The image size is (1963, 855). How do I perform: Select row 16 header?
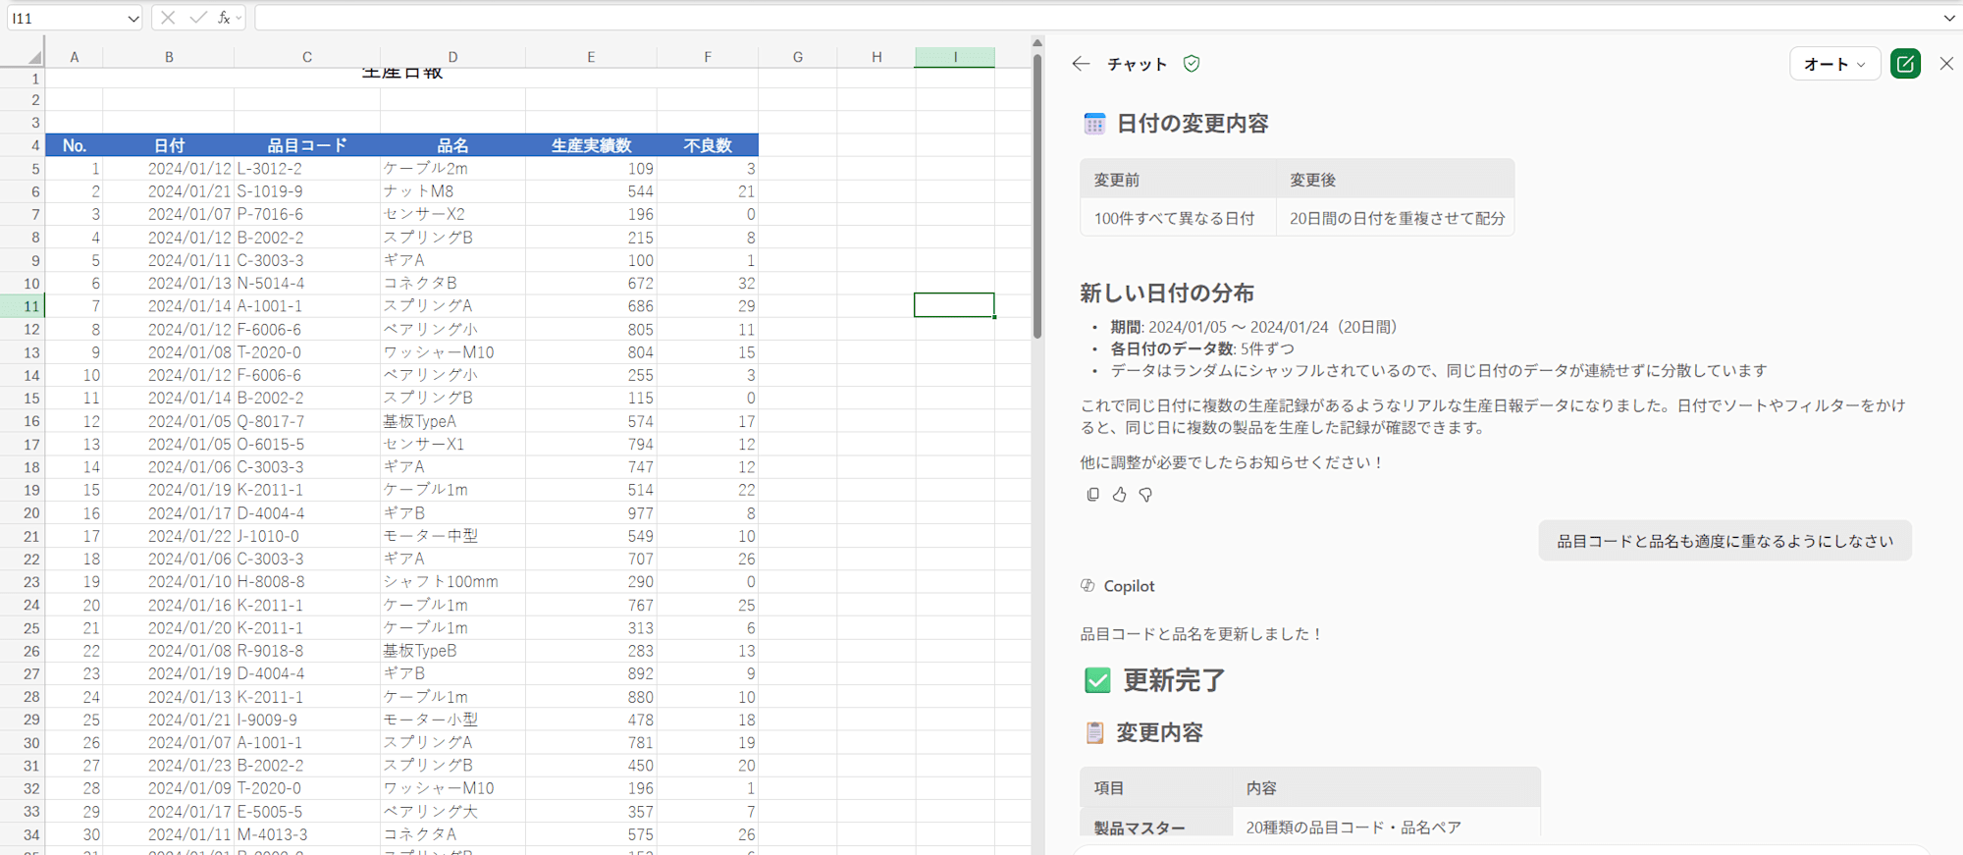pos(31,421)
